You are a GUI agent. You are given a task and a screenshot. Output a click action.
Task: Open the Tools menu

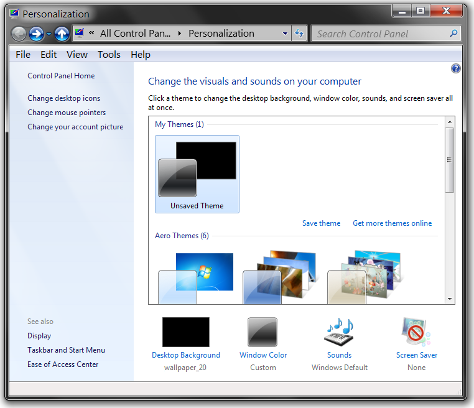coord(109,54)
